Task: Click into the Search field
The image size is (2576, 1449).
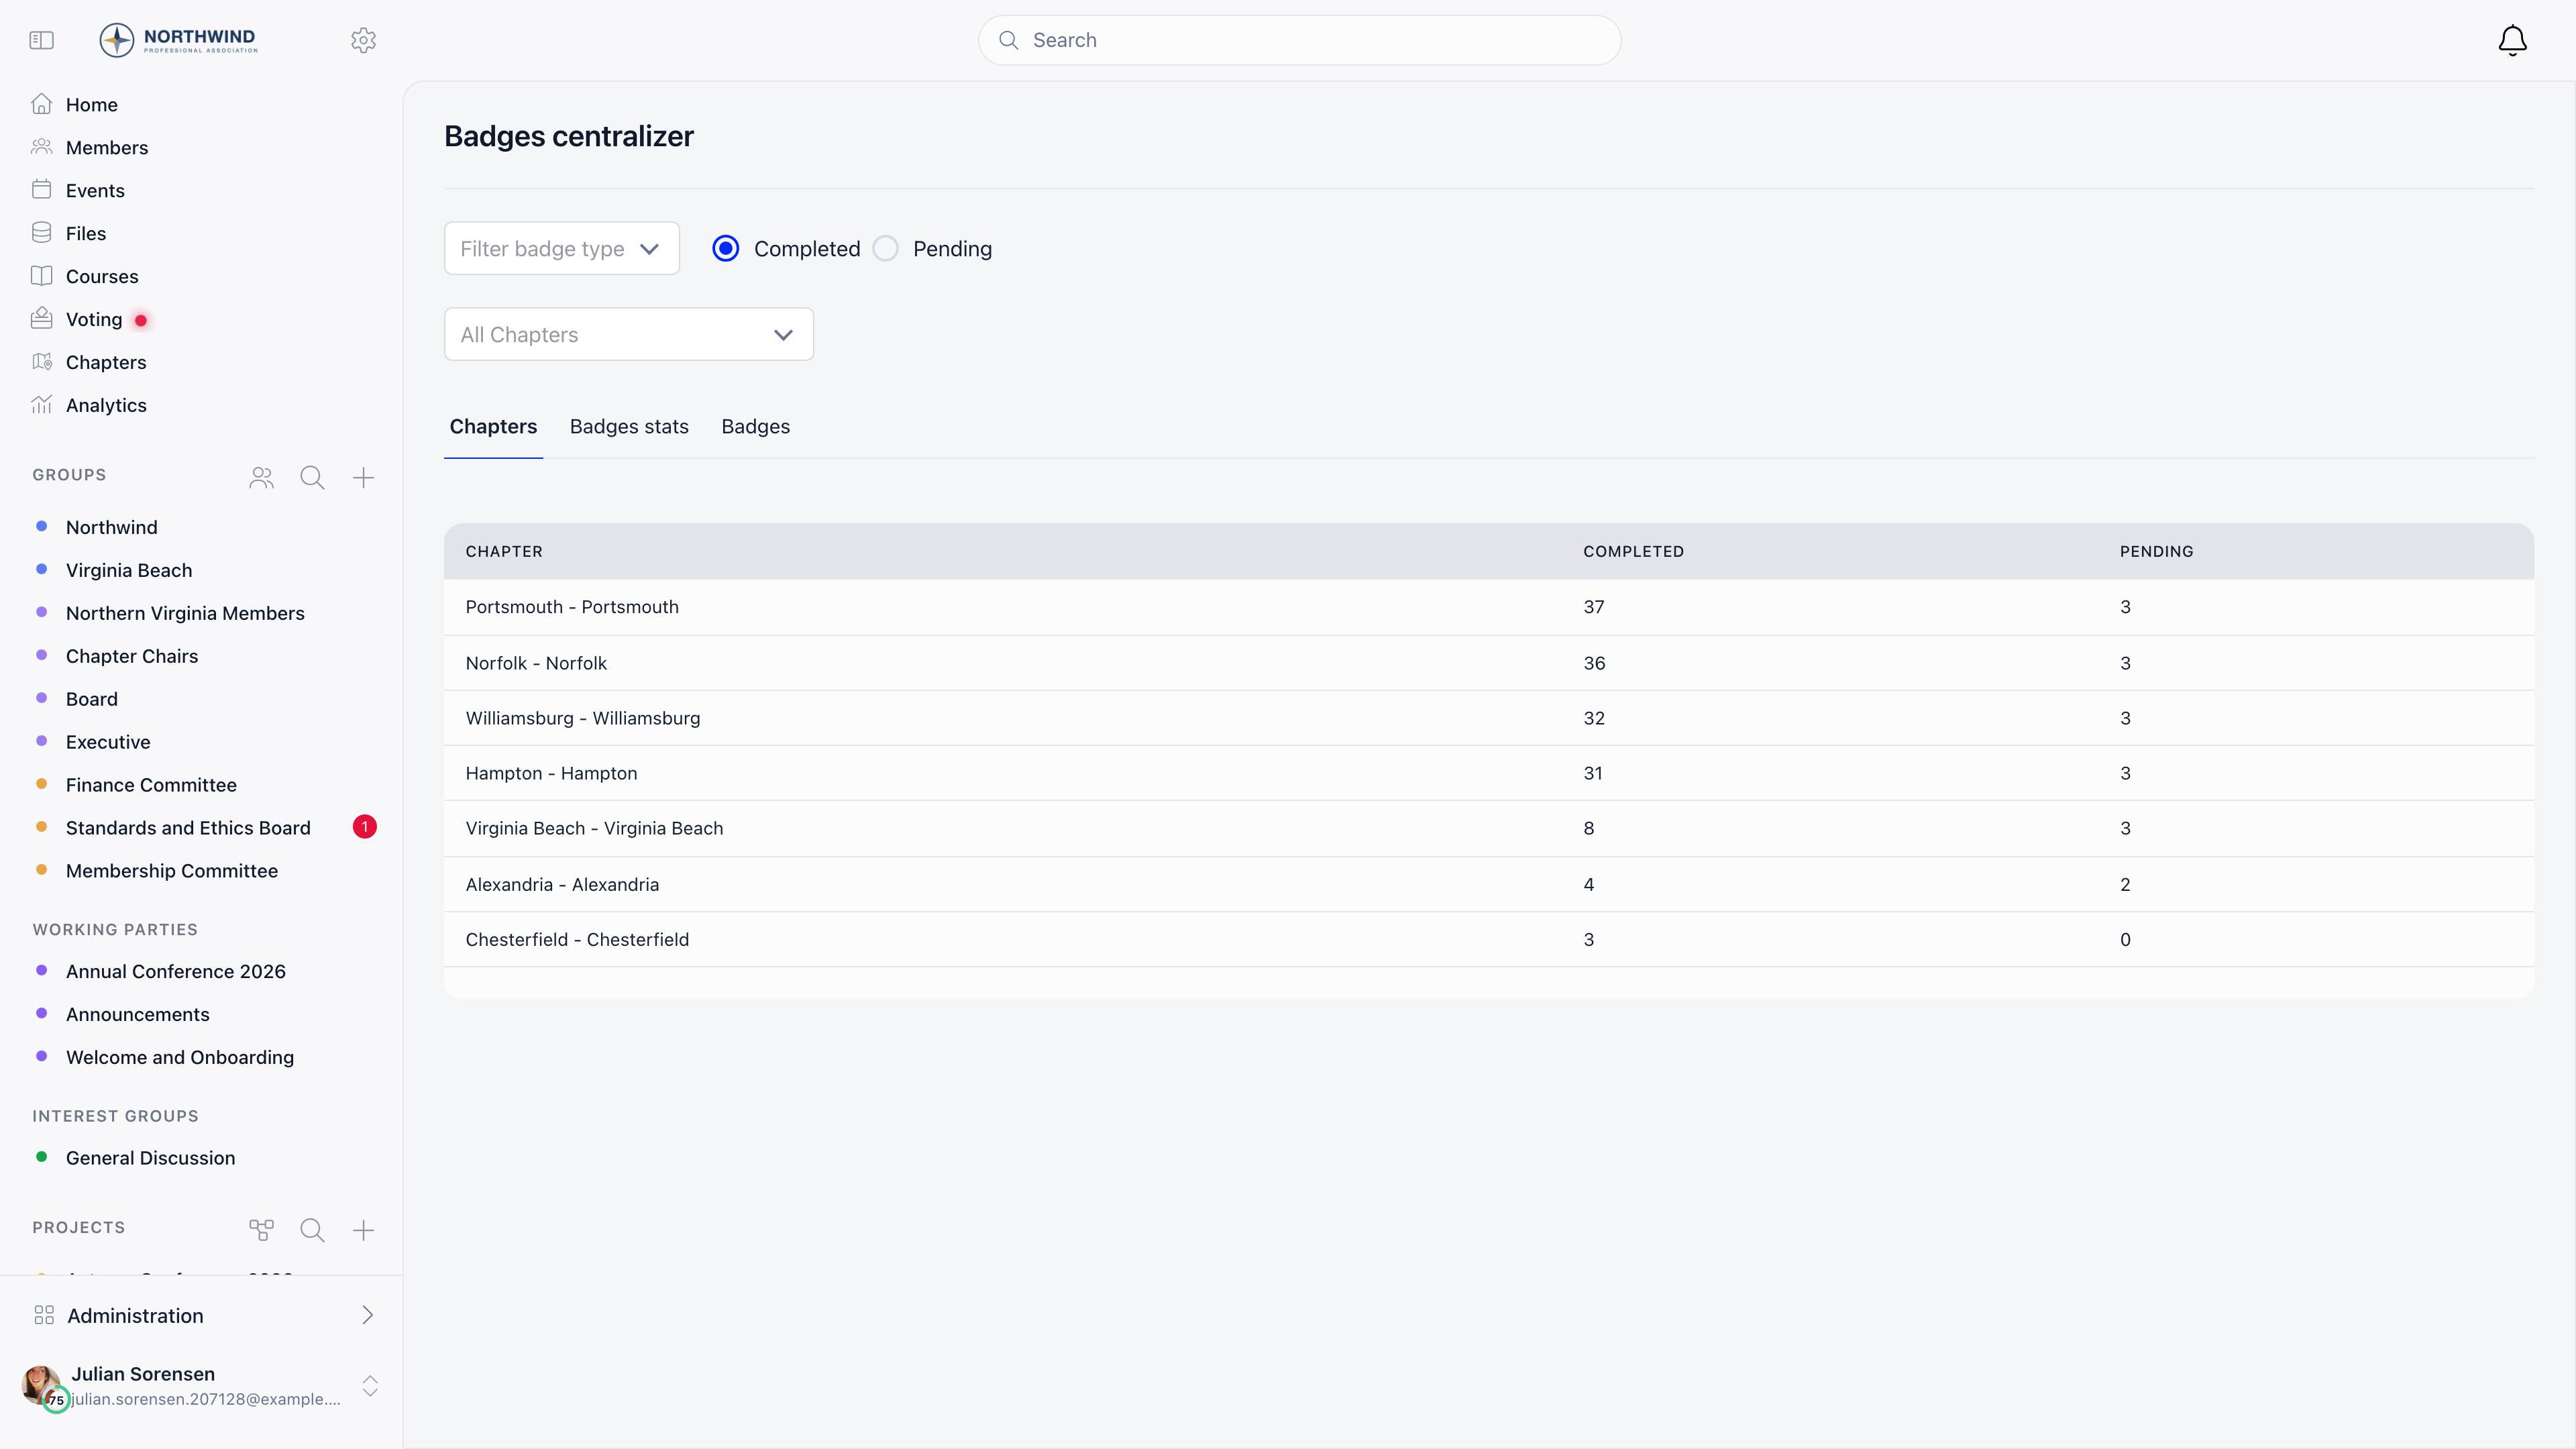Action: pos(1299,40)
